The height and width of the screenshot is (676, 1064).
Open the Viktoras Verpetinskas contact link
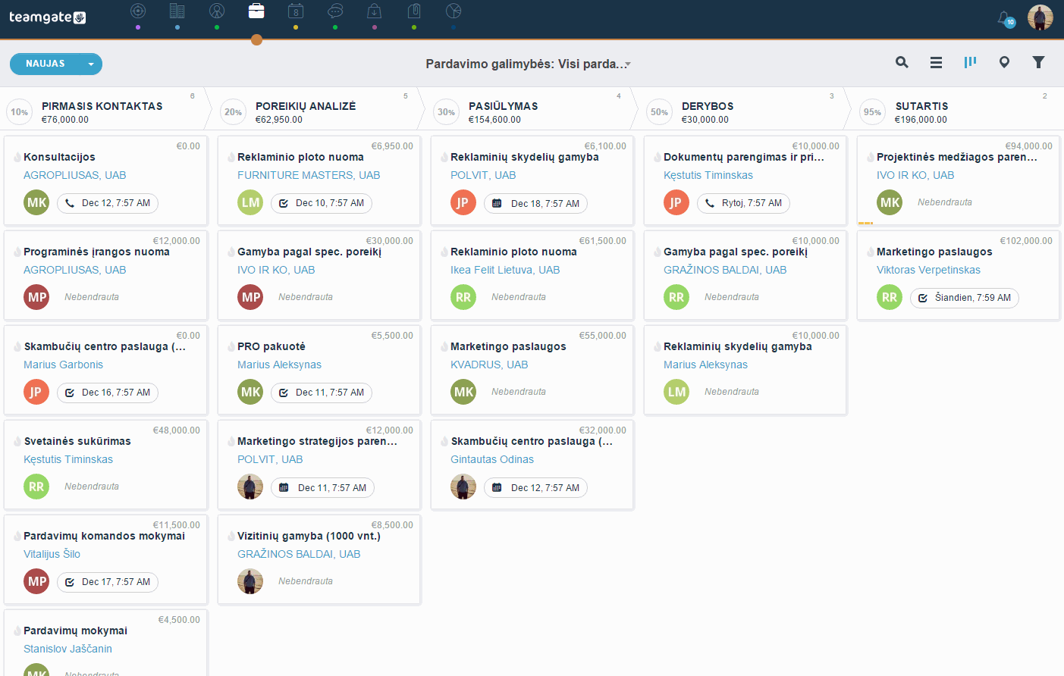point(928,270)
